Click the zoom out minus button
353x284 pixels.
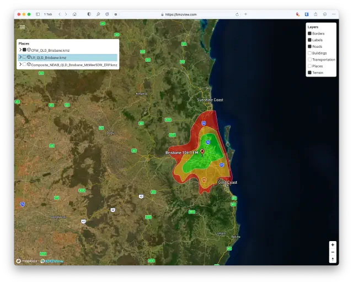(x=333, y=252)
